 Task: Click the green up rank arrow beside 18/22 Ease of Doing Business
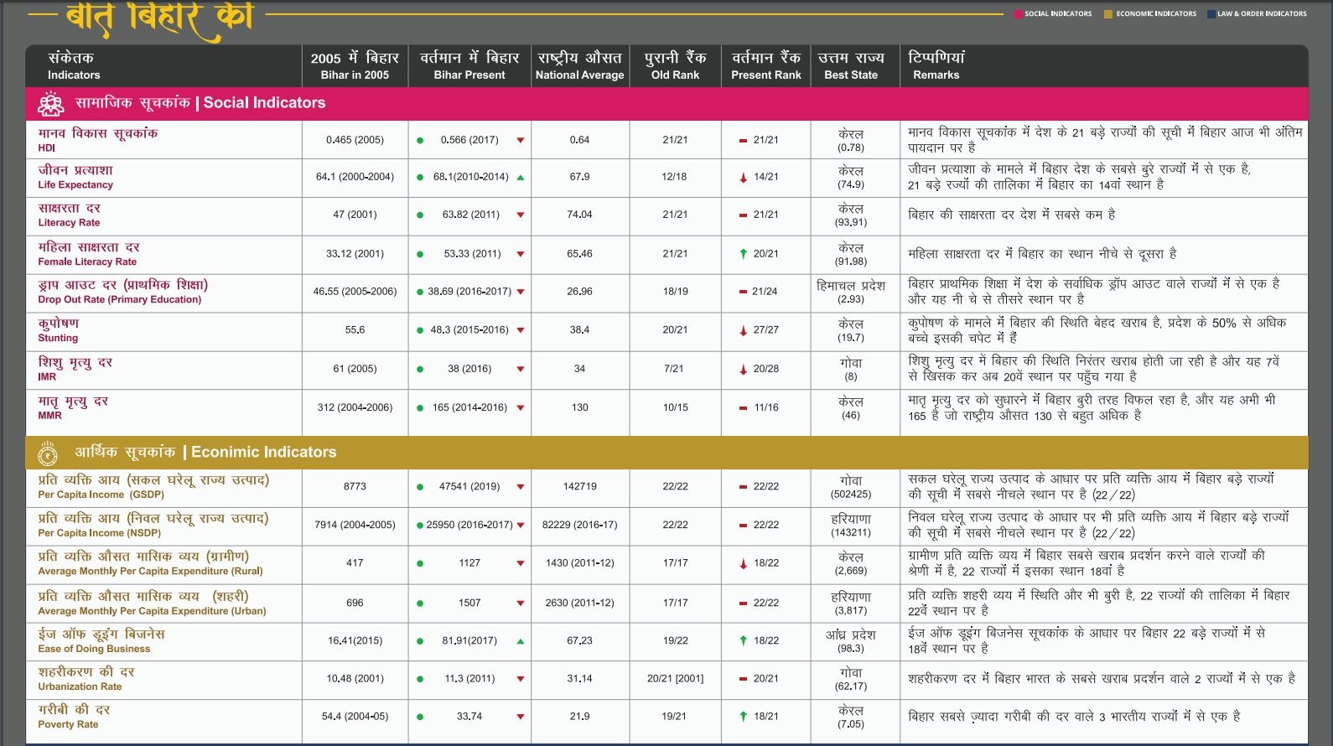click(743, 640)
